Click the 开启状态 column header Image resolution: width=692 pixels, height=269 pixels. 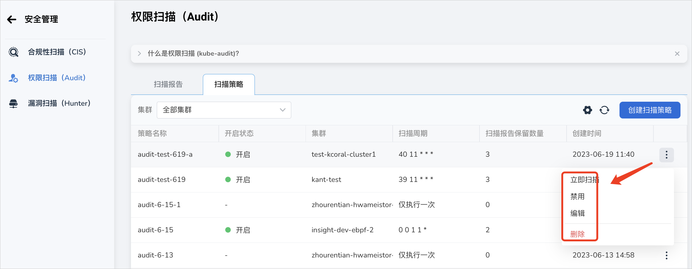[x=239, y=133]
